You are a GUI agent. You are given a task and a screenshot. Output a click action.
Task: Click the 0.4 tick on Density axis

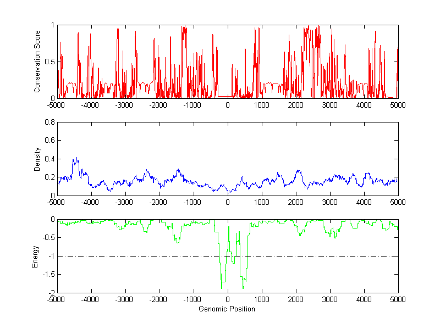click(49, 159)
